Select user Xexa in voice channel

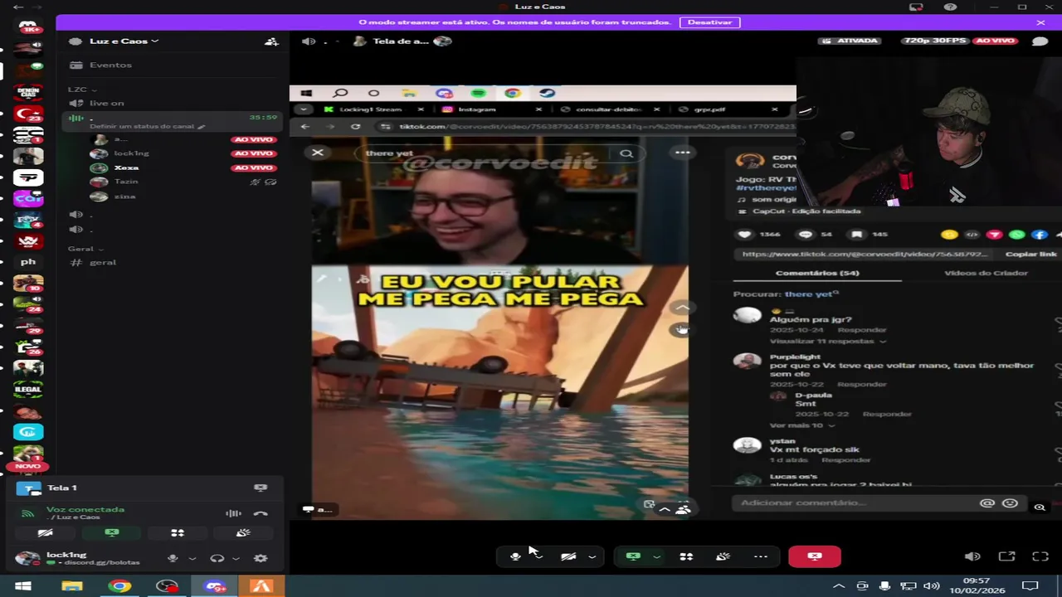126,167
